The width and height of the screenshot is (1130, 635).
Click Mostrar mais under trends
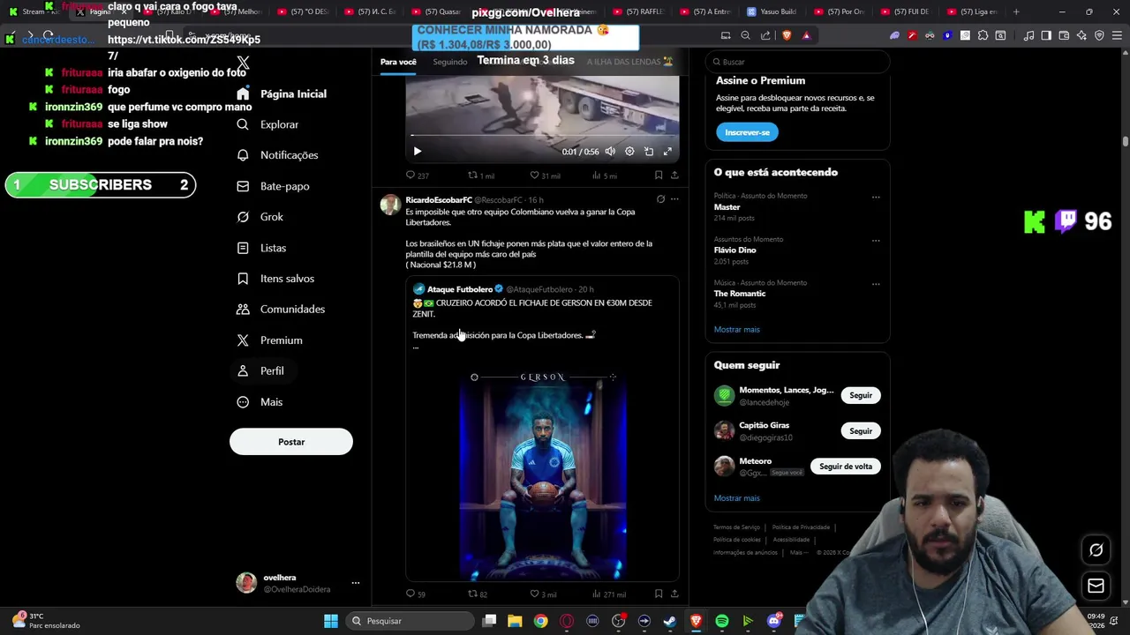pyautogui.click(x=736, y=330)
